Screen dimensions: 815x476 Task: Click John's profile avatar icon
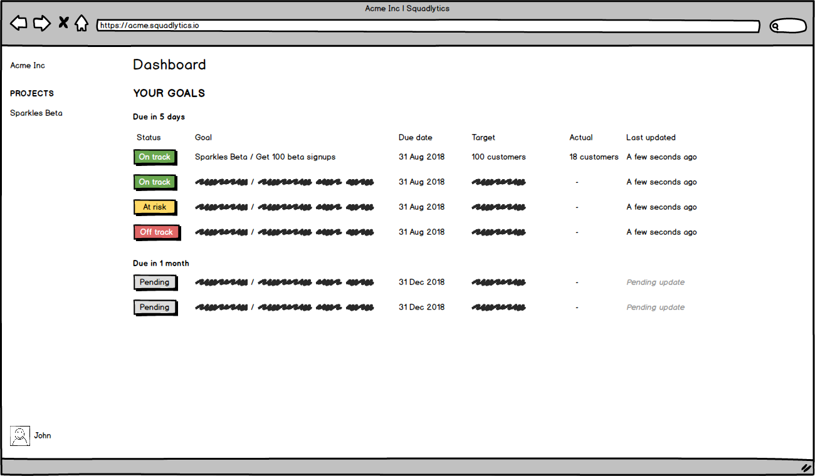tap(19, 435)
